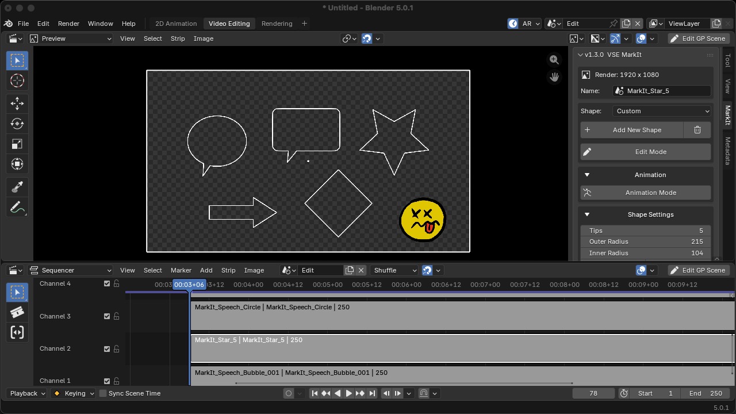Select the Move tool in preview toolbar
This screenshot has width=736, height=414.
[x=17, y=103]
